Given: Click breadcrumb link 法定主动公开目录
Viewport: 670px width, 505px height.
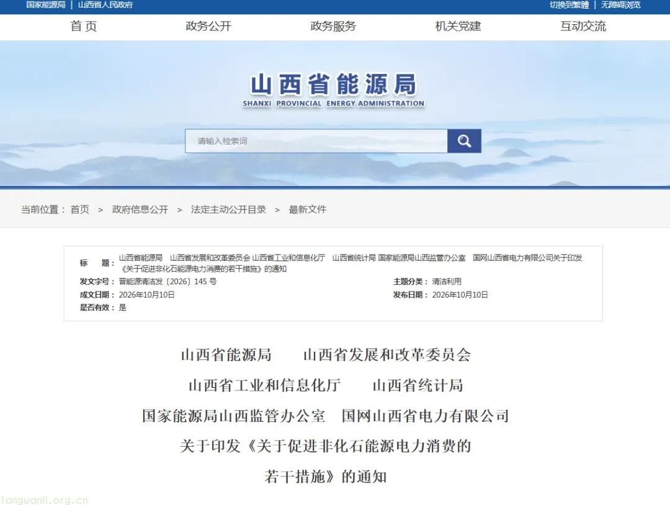Looking at the screenshot, I should [x=228, y=209].
